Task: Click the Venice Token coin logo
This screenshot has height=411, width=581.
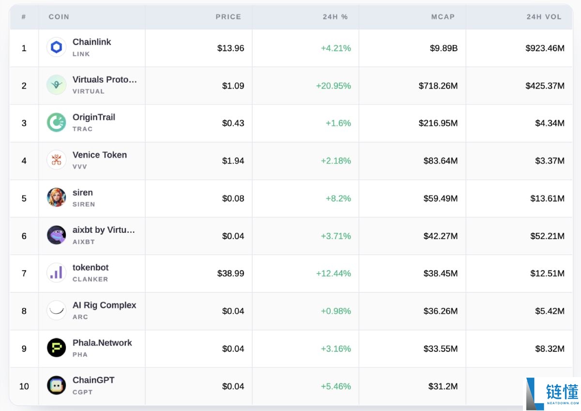Action: point(56,160)
